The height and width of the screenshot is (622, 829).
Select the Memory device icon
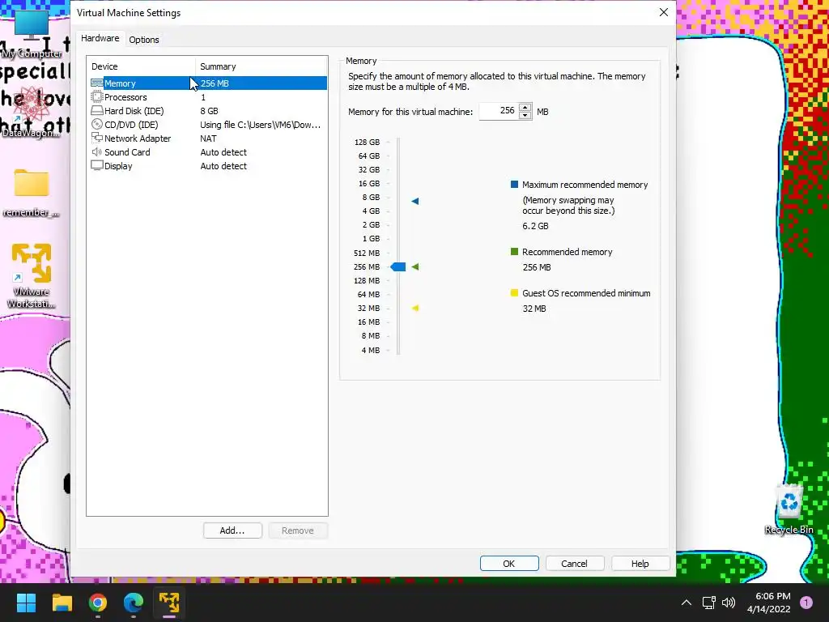coord(97,83)
